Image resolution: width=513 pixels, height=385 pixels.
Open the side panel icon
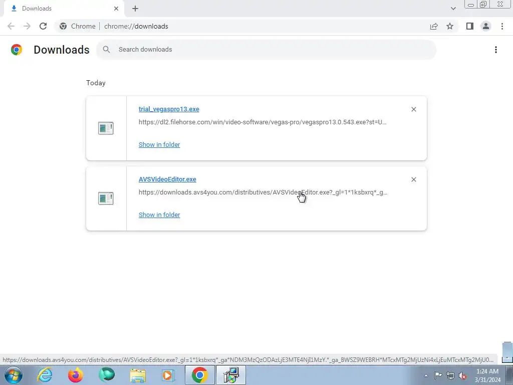click(x=470, y=26)
